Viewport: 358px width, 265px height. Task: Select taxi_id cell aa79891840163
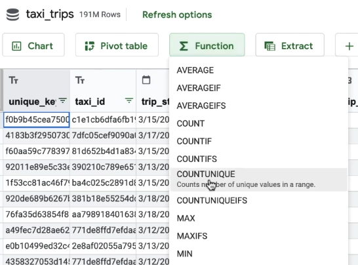(x=103, y=214)
